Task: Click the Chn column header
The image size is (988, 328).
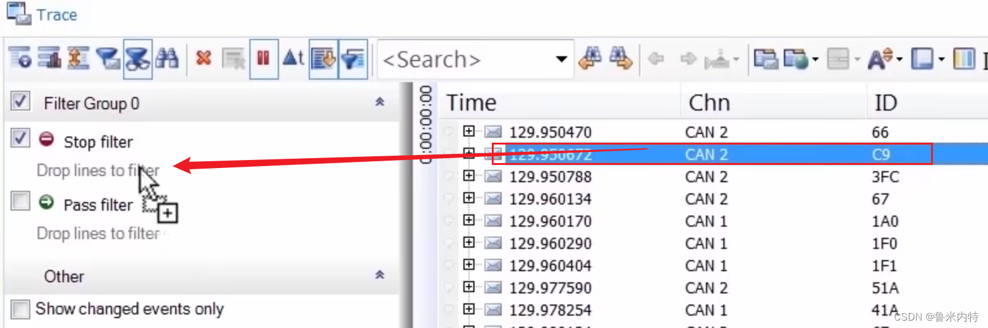Action: point(774,103)
